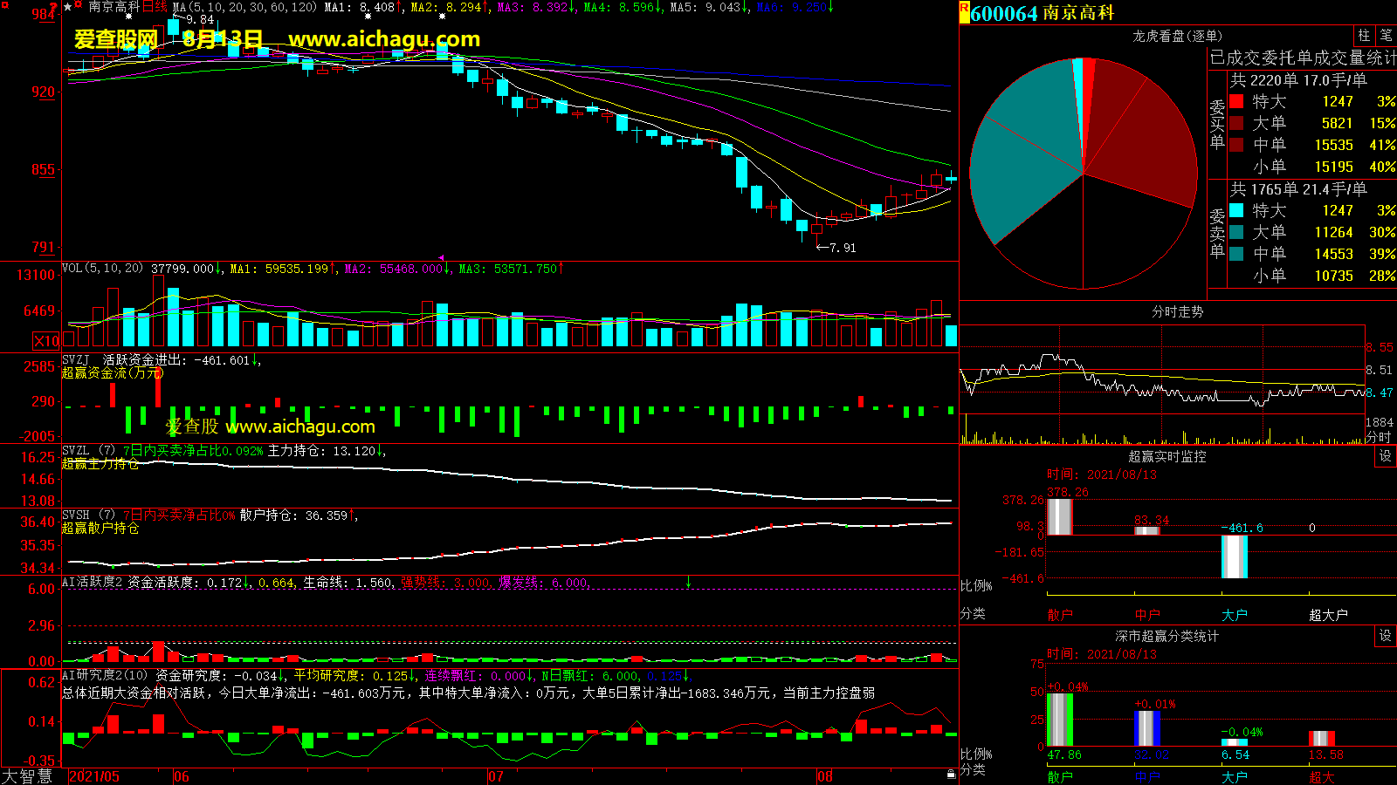Select the SVZJ indicator panel title
1397x785 pixels.
[76, 359]
